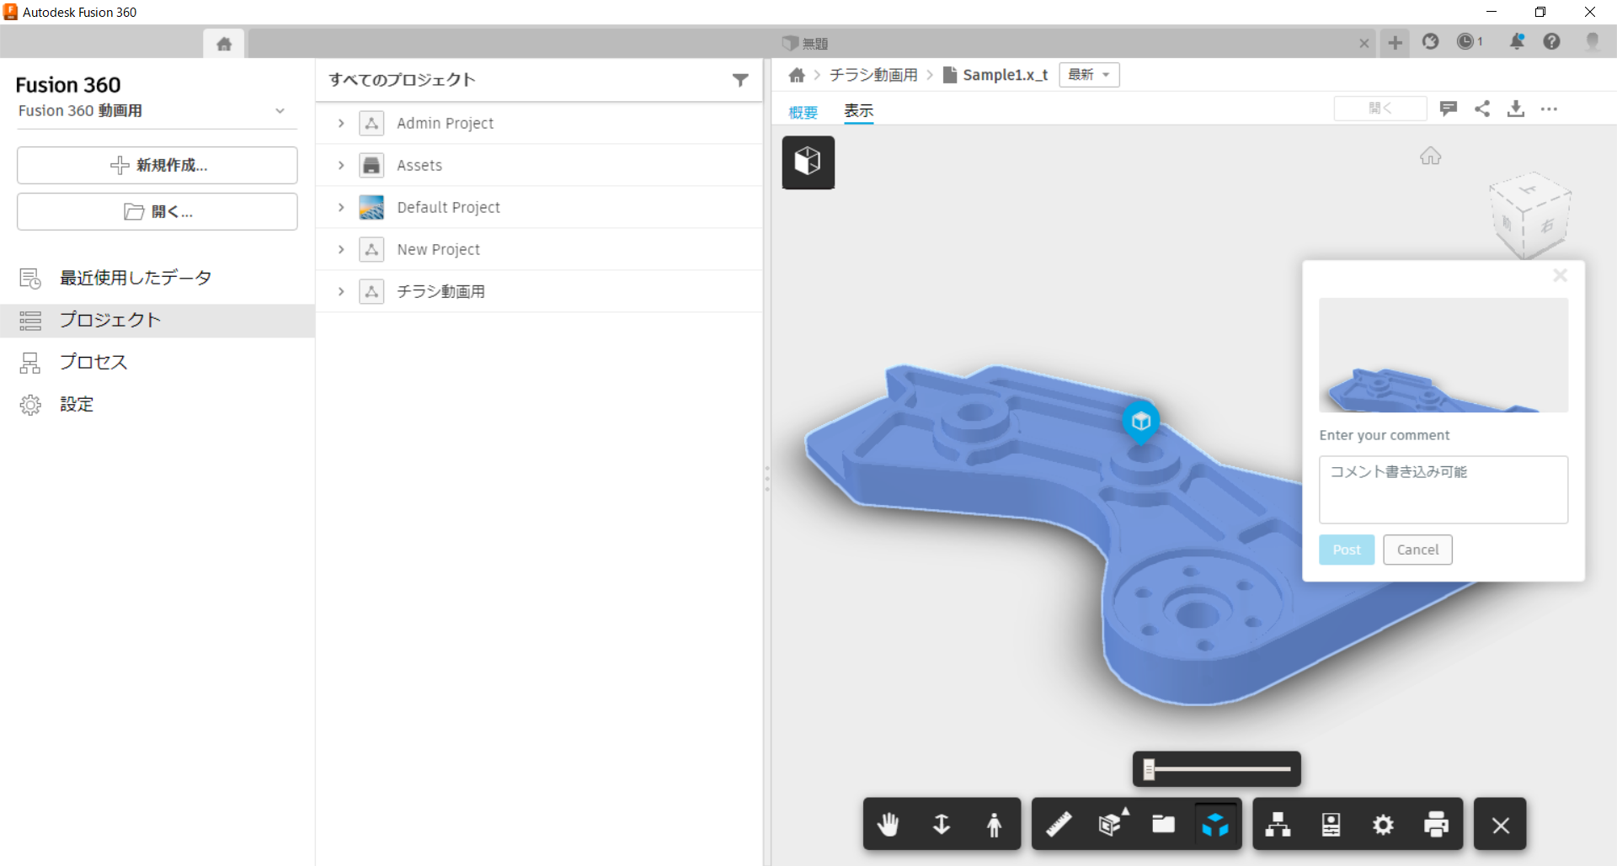The height and width of the screenshot is (866, 1617).
Task: Close the comment popup
Action: coord(1560,275)
